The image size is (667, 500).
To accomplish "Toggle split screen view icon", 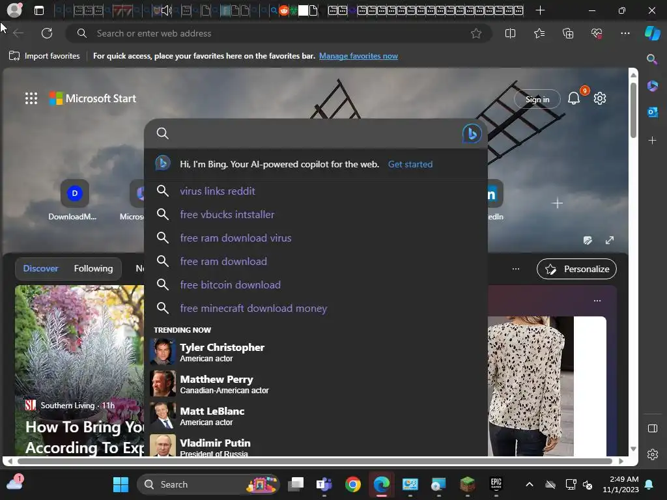I will 510,33.
